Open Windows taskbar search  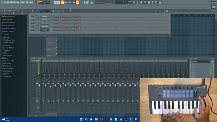[x=86, y=119]
